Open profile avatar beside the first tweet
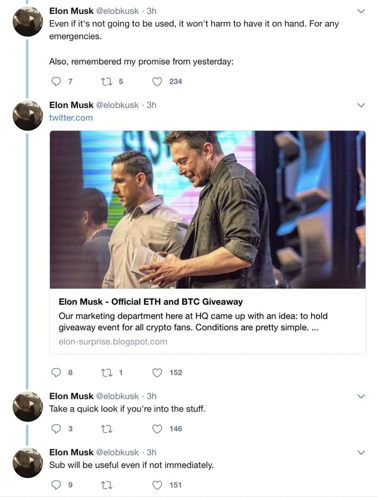This screenshot has width=377, height=497. (28, 22)
